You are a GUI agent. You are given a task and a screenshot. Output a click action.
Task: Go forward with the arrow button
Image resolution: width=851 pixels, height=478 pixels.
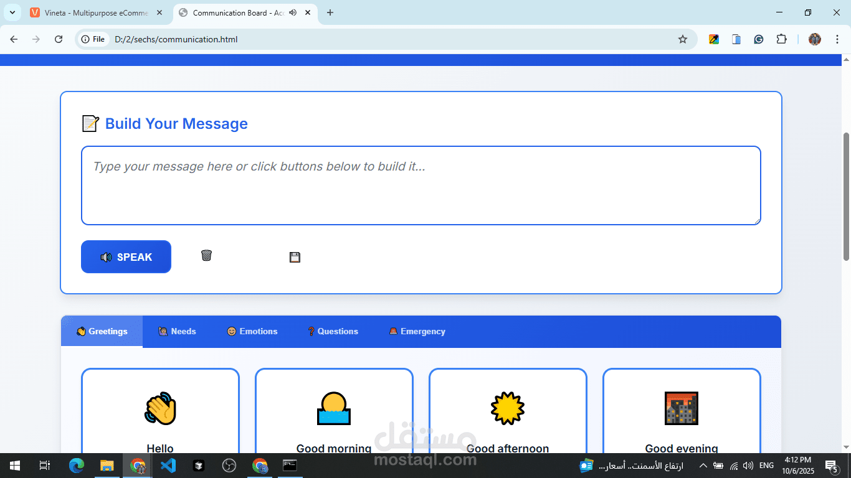(36, 39)
